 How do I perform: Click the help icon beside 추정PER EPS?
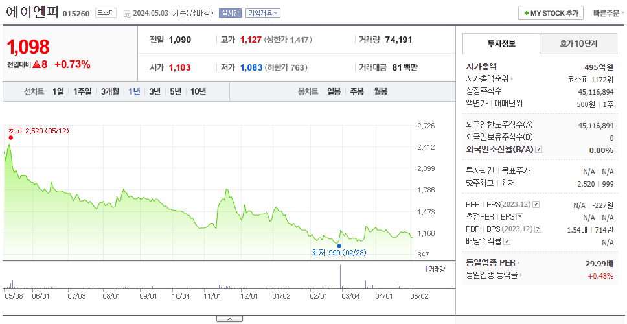[519, 217]
